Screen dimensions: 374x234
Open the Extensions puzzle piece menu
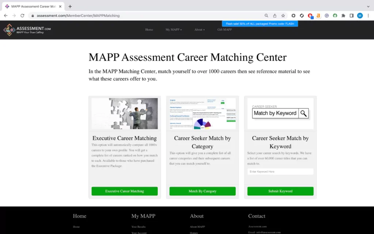(x=343, y=15)
